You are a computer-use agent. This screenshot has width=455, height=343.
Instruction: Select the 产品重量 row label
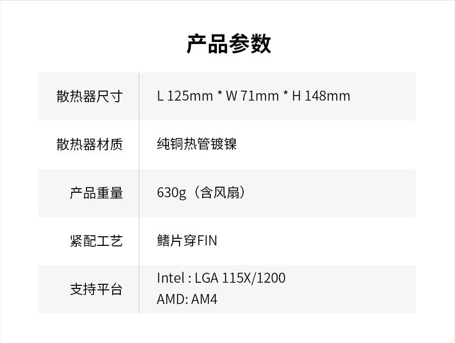click(96, 193)
